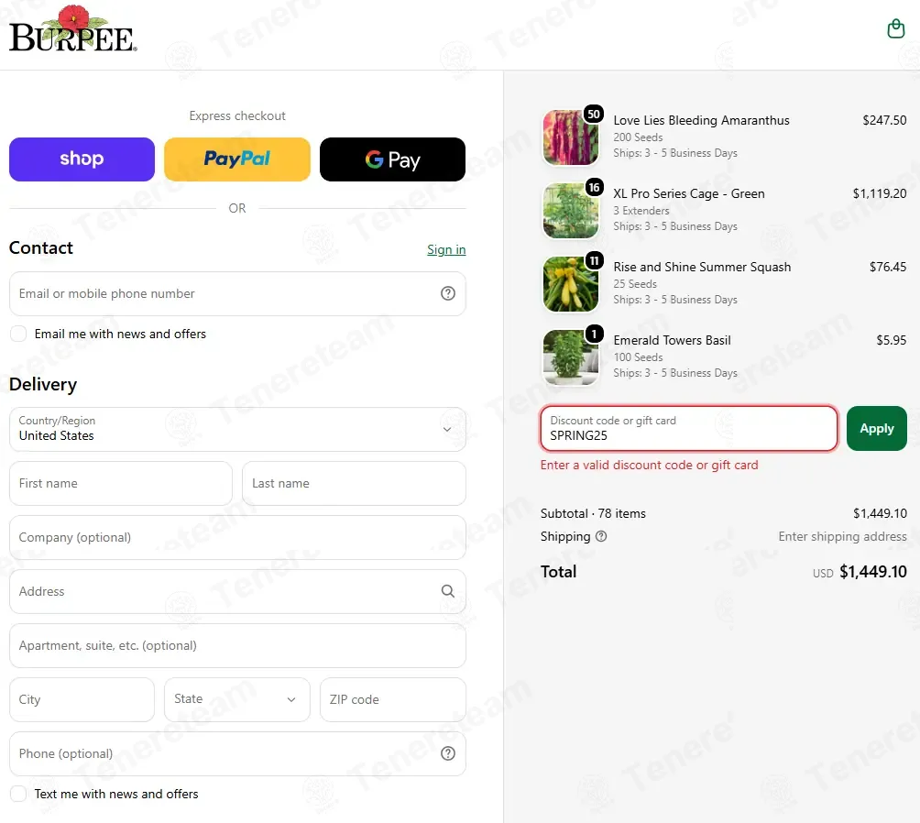920x823 pixels.
Task: Click Rise and Shine Summer Squash thumbnail
Action: click(x=571, y=284)
